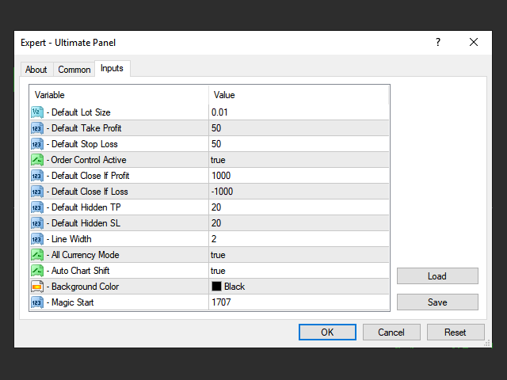This screenshot has width=507, height=380.
Task: Click the Default Lot Size variable icon
Action: pyautogui.click(x=36, y=112)
